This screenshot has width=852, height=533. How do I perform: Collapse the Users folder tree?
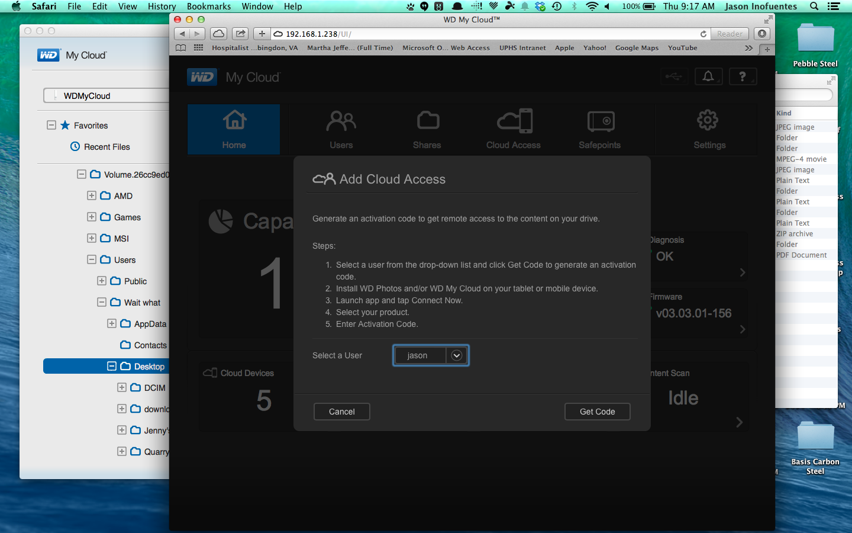click(x=92, y=259)
